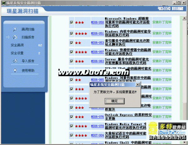Open the MS06-057 bulletin link
This screenshot has height=145, width=188.
click(97, 52)
